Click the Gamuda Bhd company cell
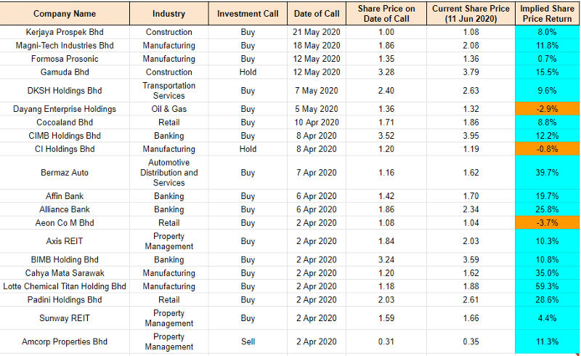The image size is (581, 356). [65, 72]
